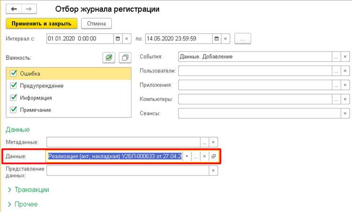The image size is (352, 212).
Task: Expand the Транзакции section
Action: pyautogui.click(x=28, y=190)
